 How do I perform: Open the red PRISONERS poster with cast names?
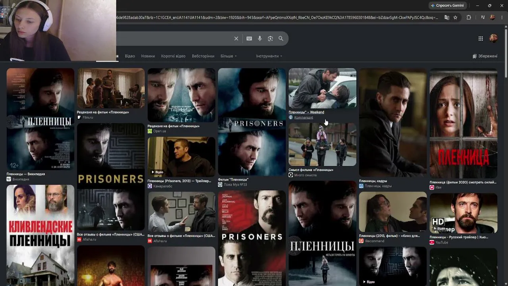click(252, 238)
